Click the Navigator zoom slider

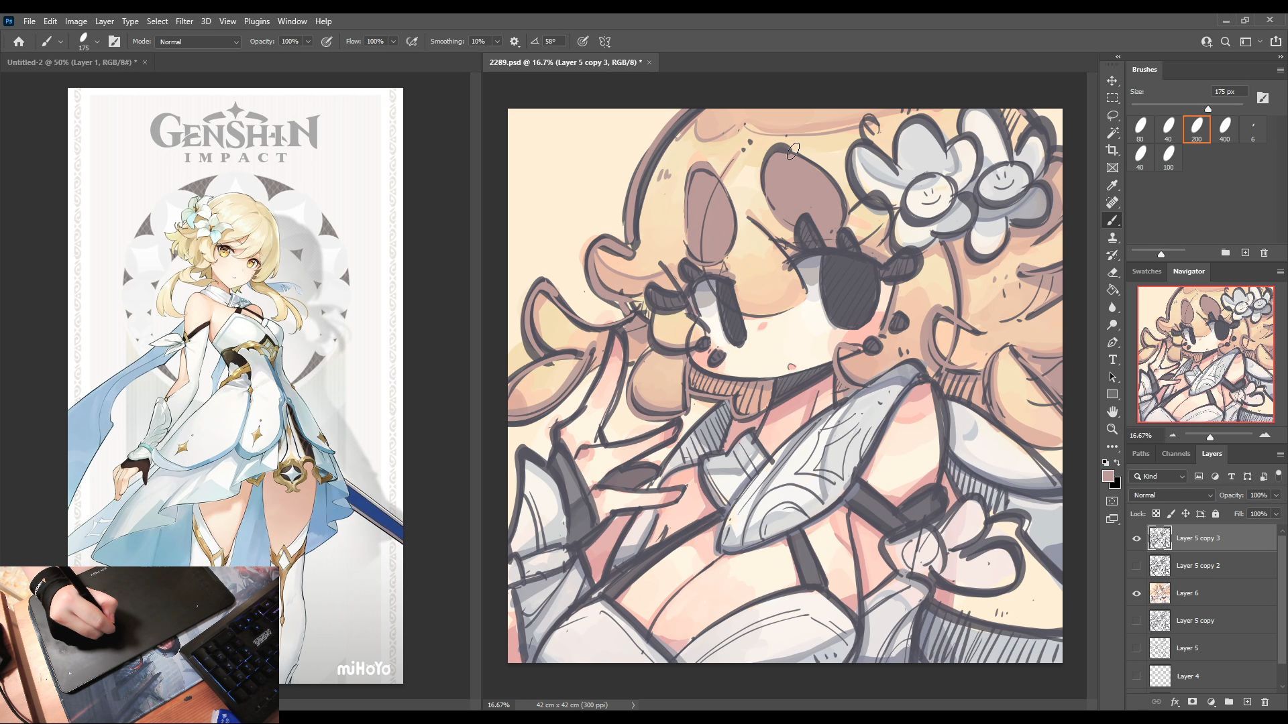click(x=1219, y=435)
